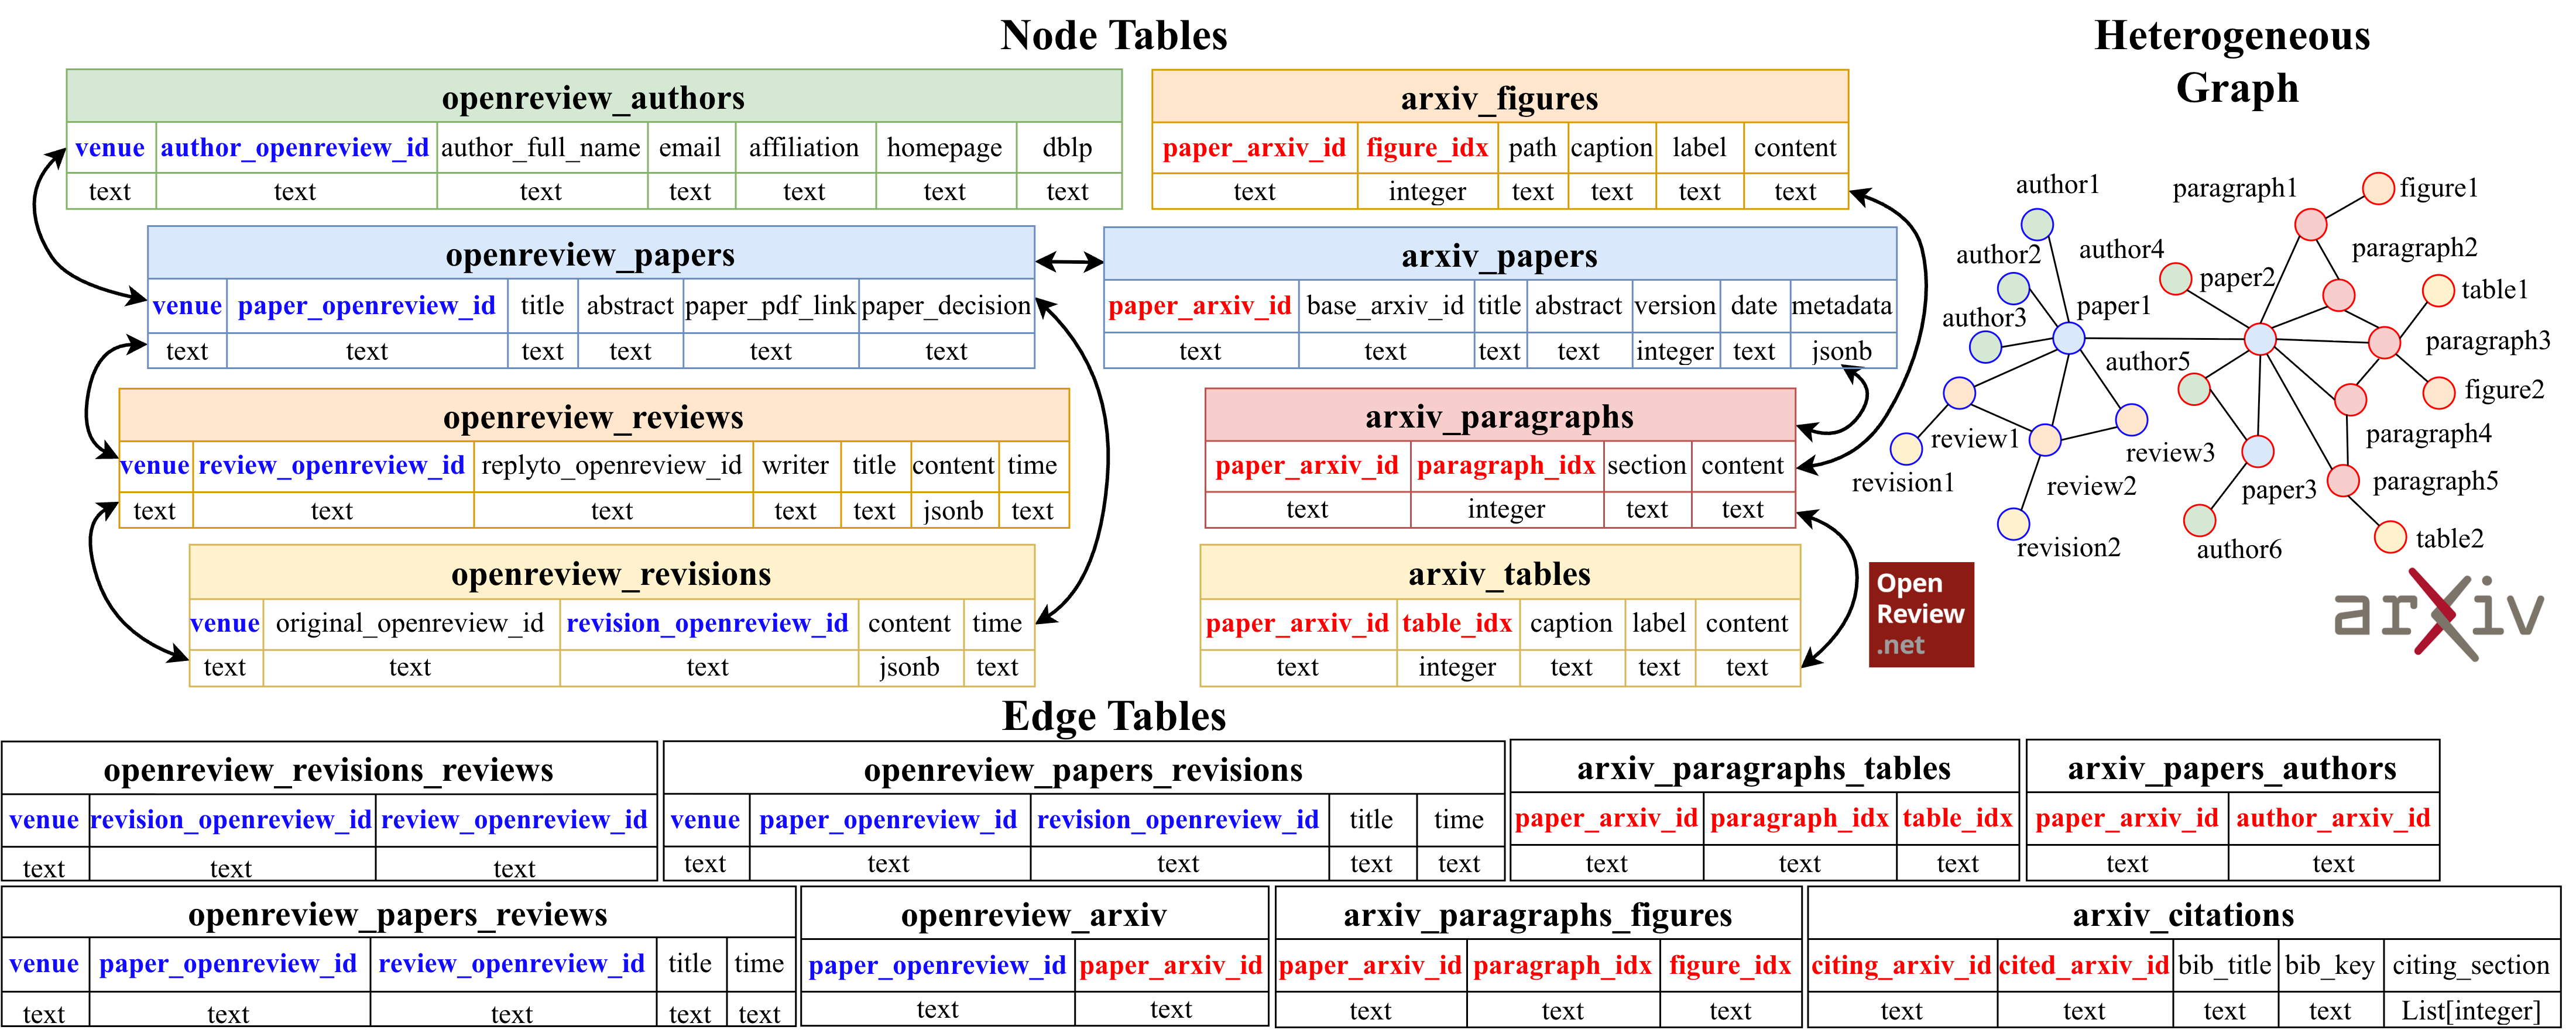This screenshot has height=1030, width=2576.
Task: Click the revision1 node circle
Action: click(1906, 449)
